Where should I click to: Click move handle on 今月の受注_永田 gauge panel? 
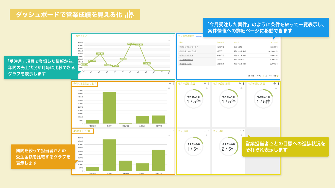coord(205,84)
